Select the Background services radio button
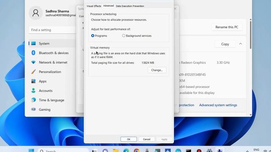 click(x=124, y=35)
